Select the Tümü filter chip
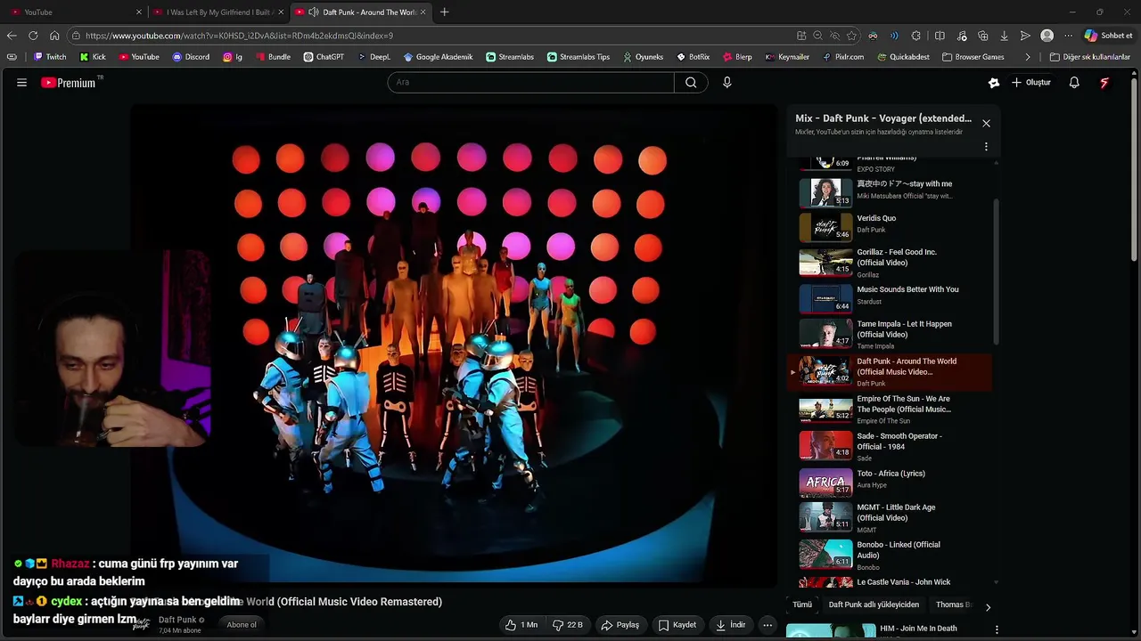Screen dimensions: 1141x641 pyautogui.click(x=802, y=604)
